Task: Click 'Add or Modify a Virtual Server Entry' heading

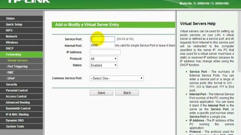Action: click(87, 25)
